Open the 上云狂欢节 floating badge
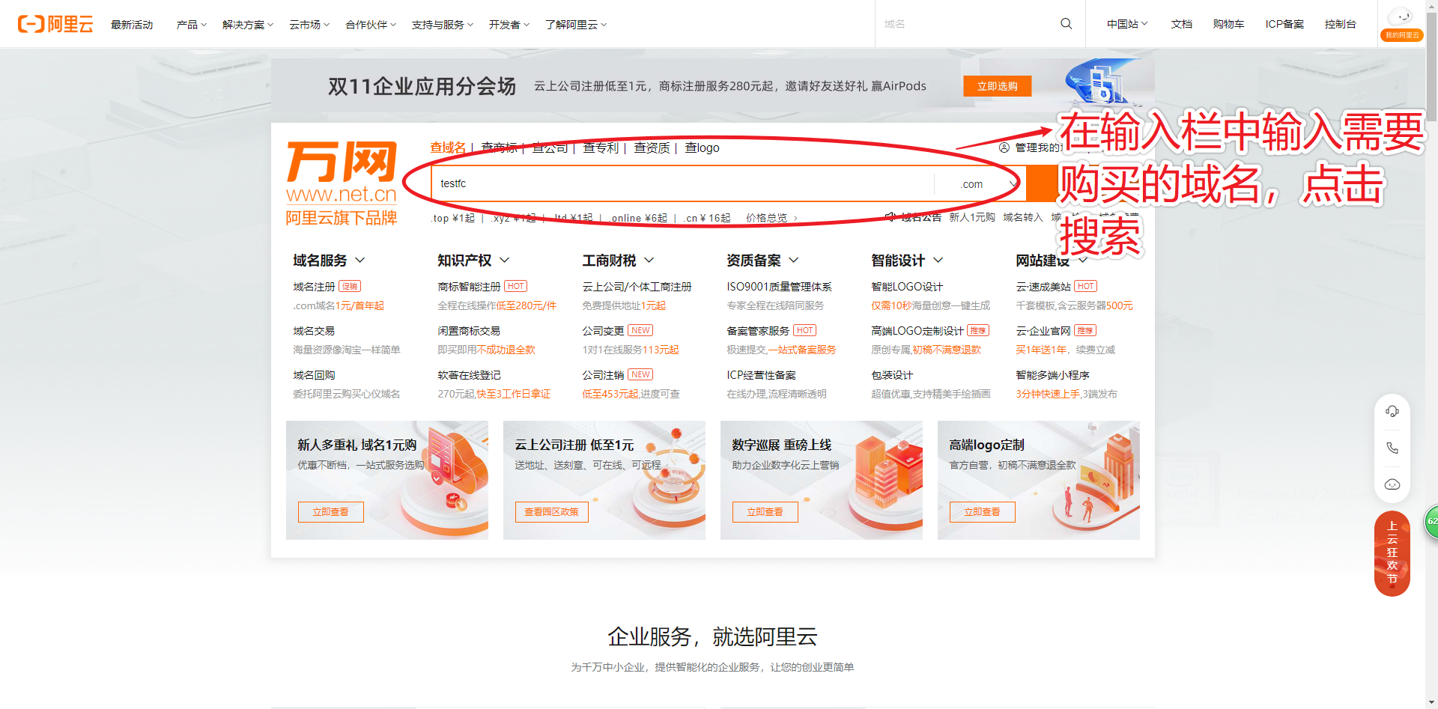Screen dimensions: 1438x709 1392,553
